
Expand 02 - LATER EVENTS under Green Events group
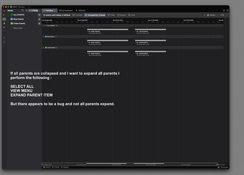pos(135,53)
